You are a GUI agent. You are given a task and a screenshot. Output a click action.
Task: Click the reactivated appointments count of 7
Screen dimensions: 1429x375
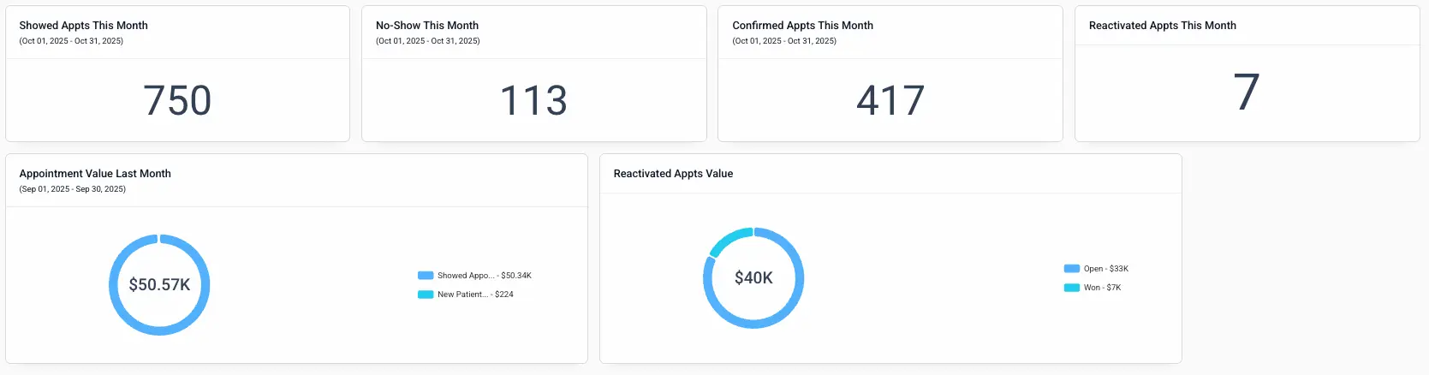point(1247,92)
